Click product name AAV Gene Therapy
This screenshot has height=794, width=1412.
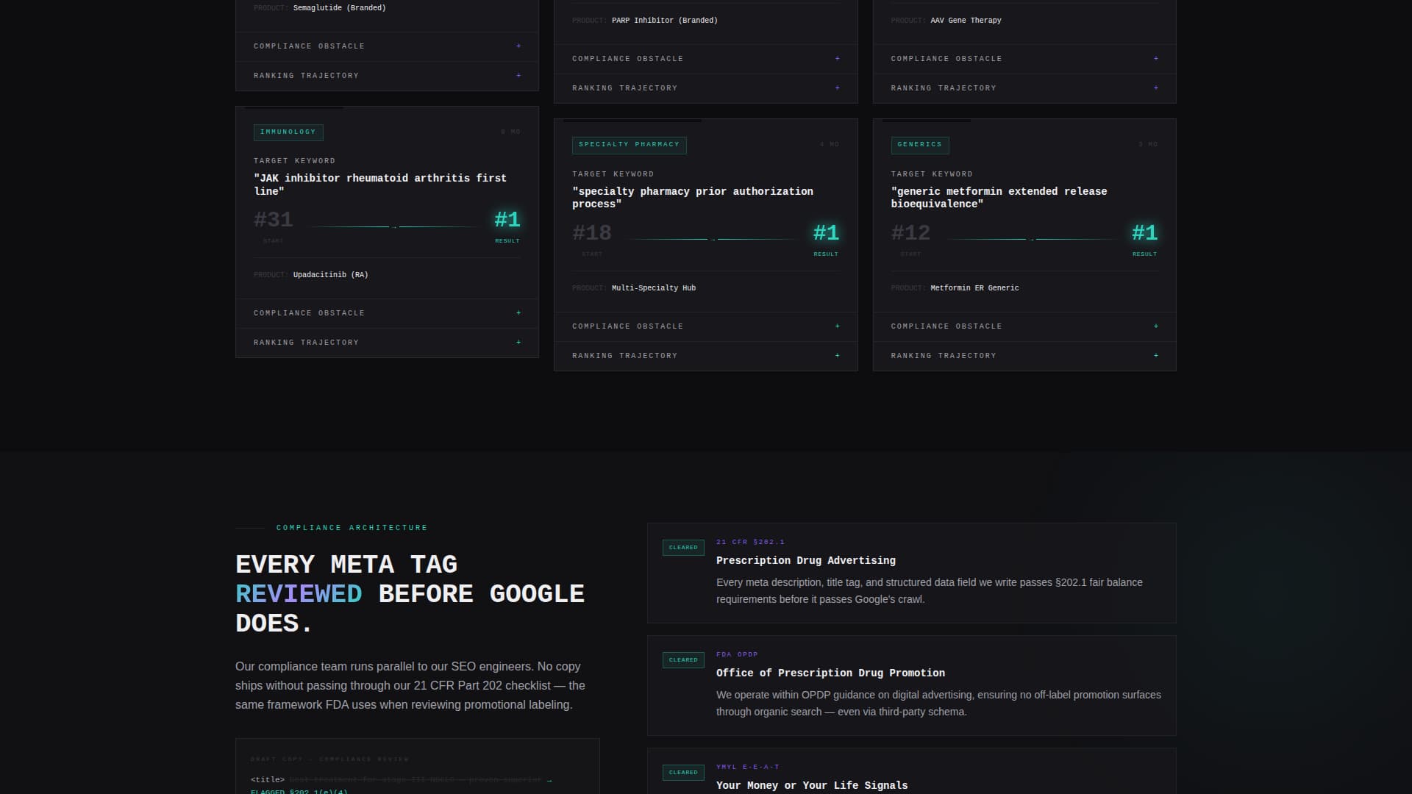coord(966,21)
